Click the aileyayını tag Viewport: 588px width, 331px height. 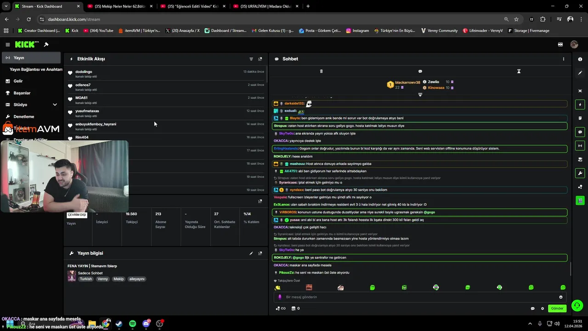click(x=137, y=279)
